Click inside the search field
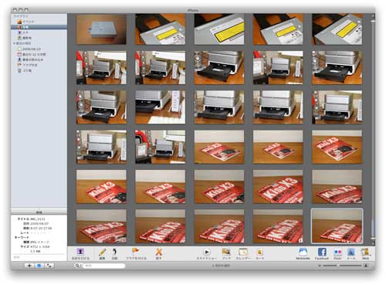The width and height of the screenshot is (386, 285). [104, 266]
